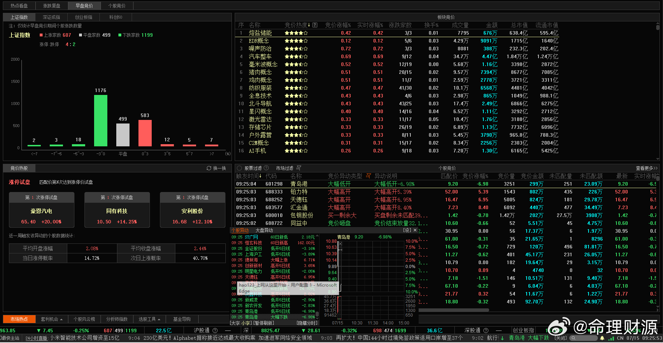Viewport: 663px width, 343px height.
Task: Open the 安利股份 limit-up trial card
Action: (192, 210)
